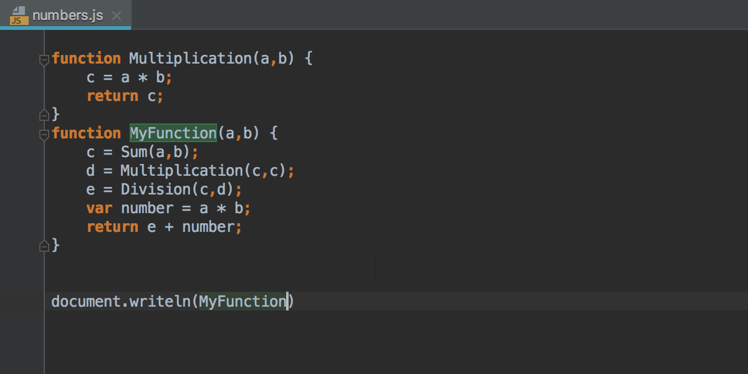Place the cursor on the return e + number line

(x=164, y=227)
